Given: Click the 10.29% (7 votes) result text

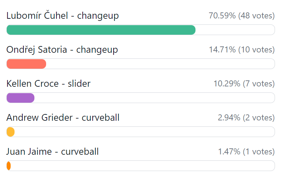Looking at the screenshot, I should (244, 84).
